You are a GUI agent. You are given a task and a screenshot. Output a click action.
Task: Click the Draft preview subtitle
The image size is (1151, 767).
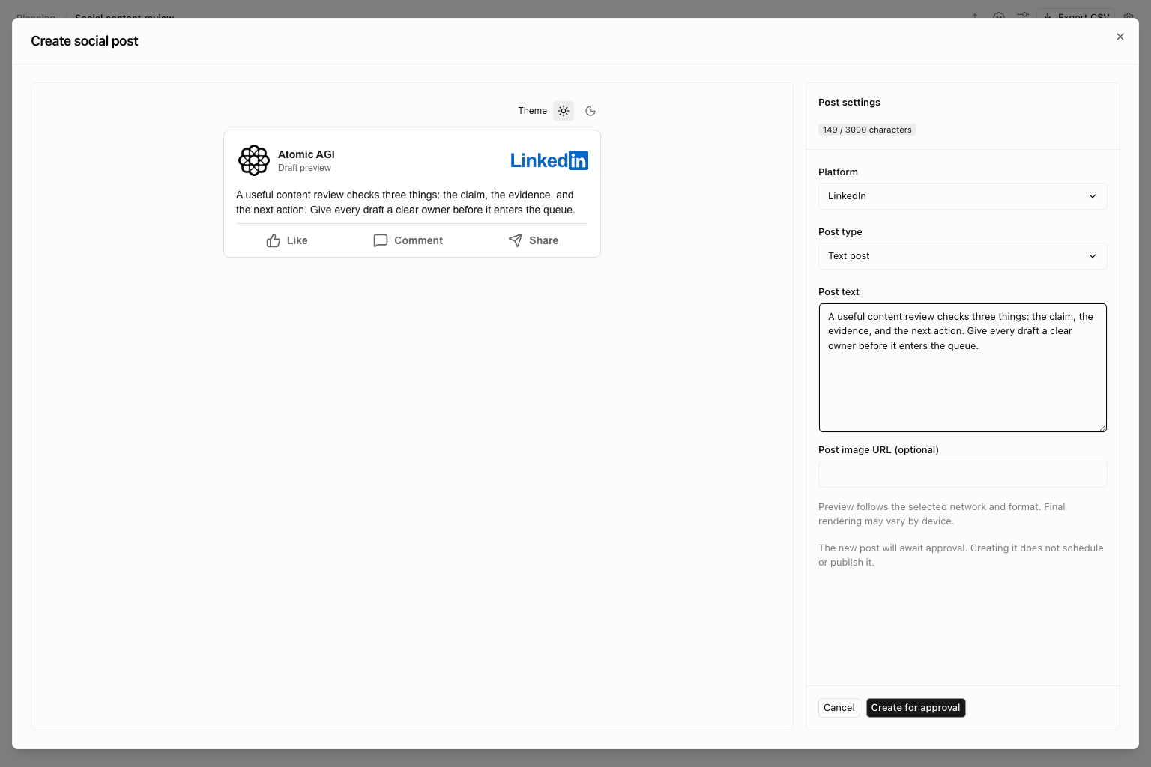pyautogui.click(x=304, y=168)
